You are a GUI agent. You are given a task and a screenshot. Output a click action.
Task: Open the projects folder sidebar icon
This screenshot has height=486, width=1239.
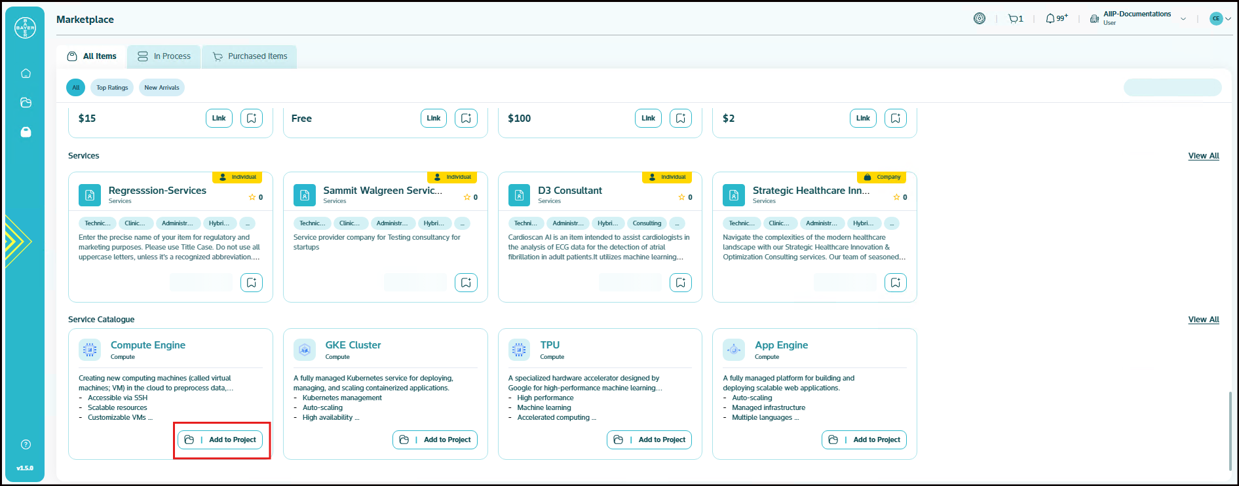tap(26, 103)
